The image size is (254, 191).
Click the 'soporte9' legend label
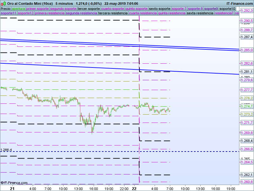click(x=211, y=9)
